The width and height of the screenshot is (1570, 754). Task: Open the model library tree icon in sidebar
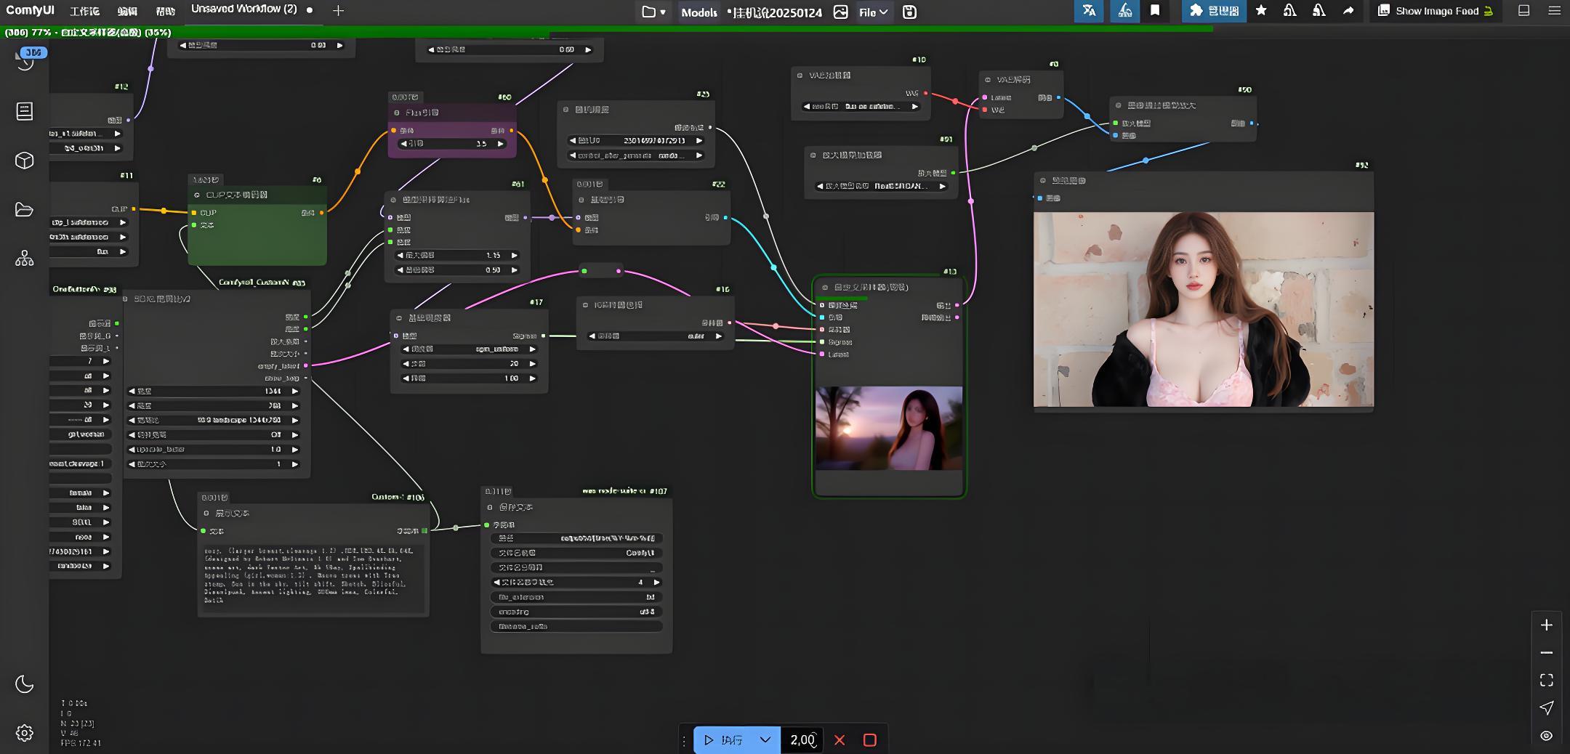point(25,259)
